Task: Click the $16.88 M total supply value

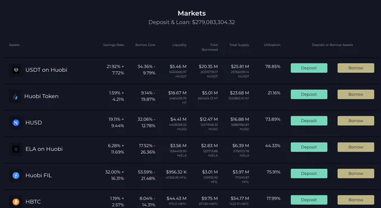Action: click(240, 119)
